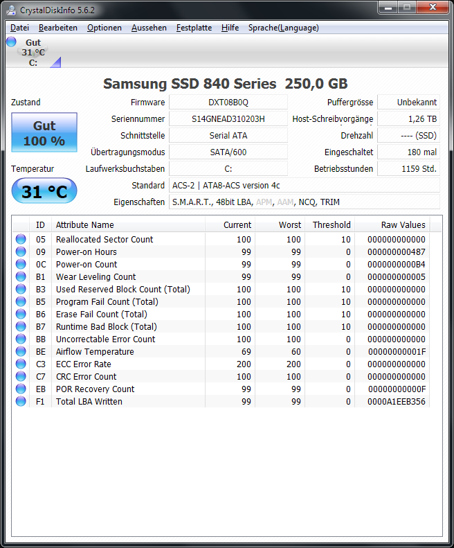Click the Threshold column header
The height and width of the screenshot is (548, 454).
point(330,224)
